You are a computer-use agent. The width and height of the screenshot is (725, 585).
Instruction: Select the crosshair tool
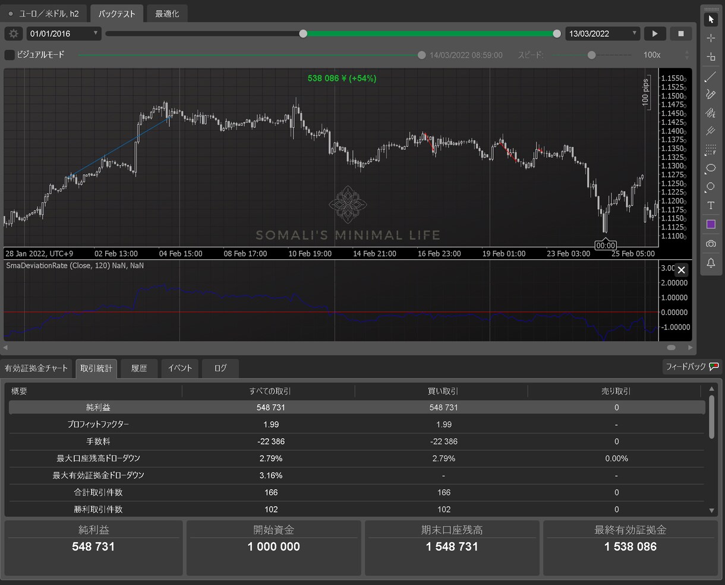711,38
